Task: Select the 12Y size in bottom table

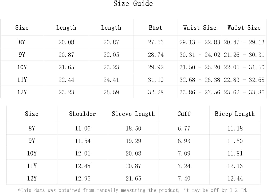Action: 32,178
